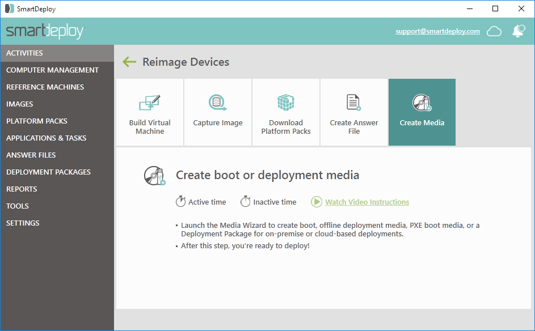
Task: Open Platform Packs in sidebar
Action: tap(57, 121)
